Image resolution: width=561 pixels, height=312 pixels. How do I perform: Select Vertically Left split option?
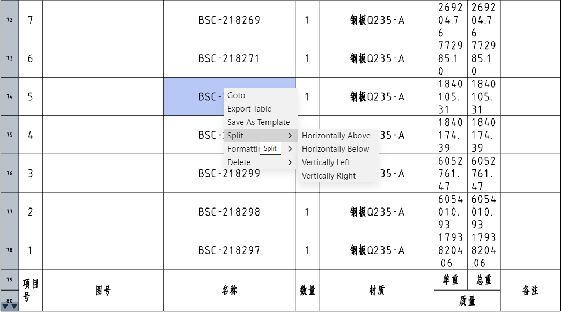tap(326, 162)
